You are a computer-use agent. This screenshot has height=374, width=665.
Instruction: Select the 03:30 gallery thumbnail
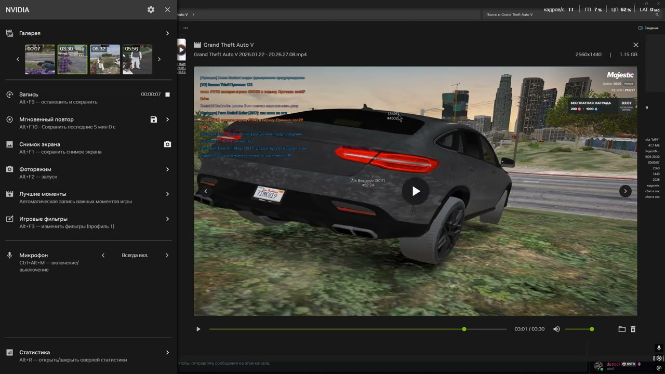tap(72, 59)
